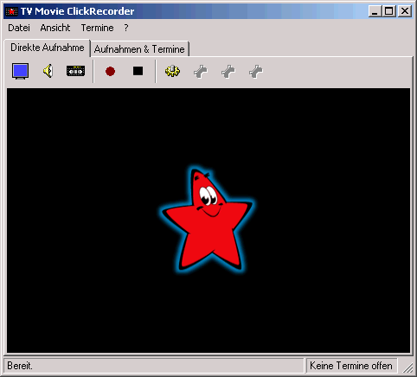Viewport: 417px width, 377px height.
Task: Open the Datei menu
Action: [x=19, y=28]
